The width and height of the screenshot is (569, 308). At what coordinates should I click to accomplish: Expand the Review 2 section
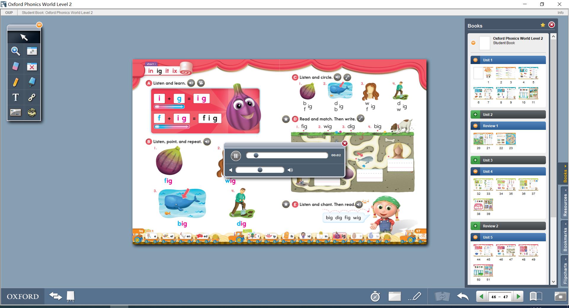point(475,226)
